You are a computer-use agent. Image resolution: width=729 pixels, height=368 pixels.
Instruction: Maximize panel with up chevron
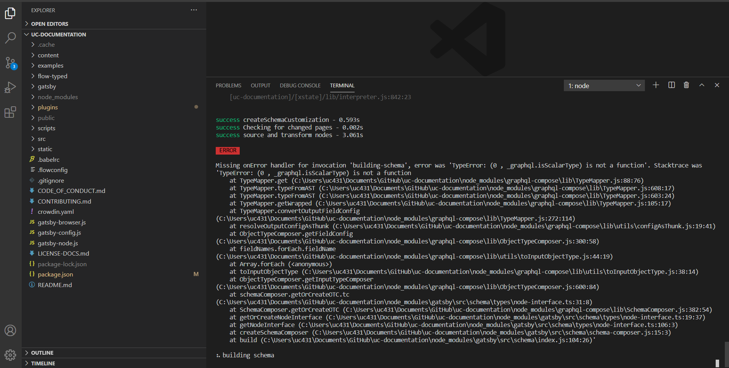(702, 85)
